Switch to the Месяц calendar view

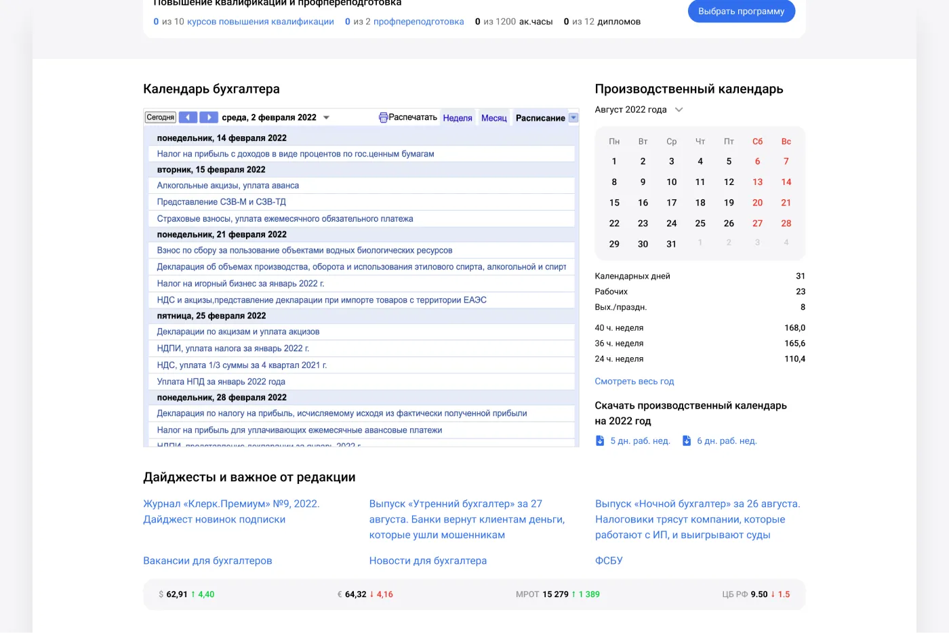pyautogui.click(x=493, y=118)
